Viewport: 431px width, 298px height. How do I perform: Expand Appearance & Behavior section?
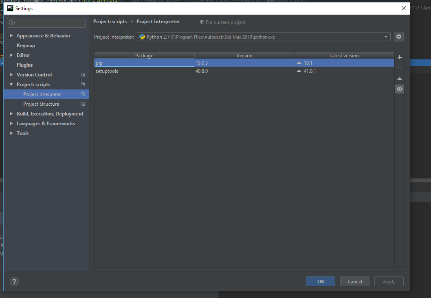coord(11,36)
